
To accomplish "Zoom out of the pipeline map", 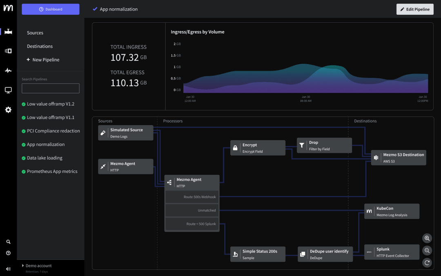I will (427, 250).
